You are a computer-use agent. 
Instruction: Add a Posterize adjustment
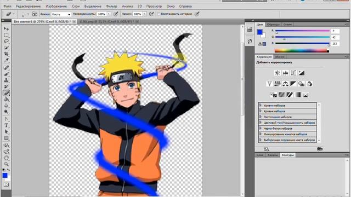click(281, 95)
